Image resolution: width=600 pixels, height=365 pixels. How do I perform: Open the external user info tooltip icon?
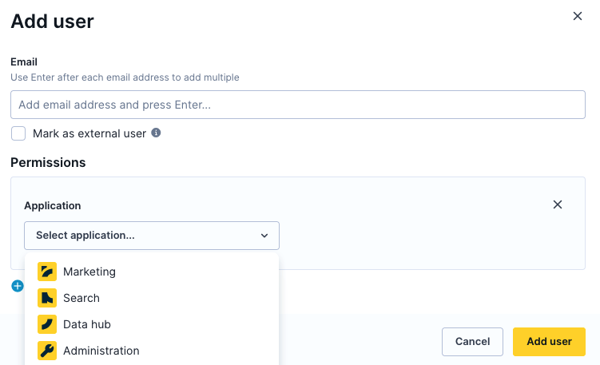156,133
